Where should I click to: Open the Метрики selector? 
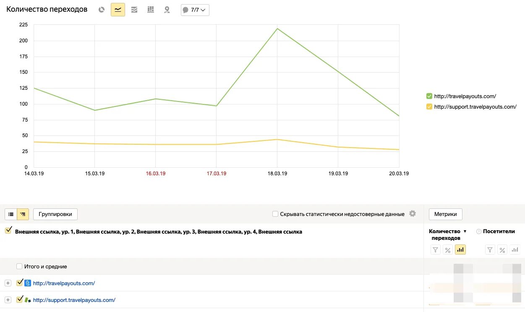tap(446, 214)
